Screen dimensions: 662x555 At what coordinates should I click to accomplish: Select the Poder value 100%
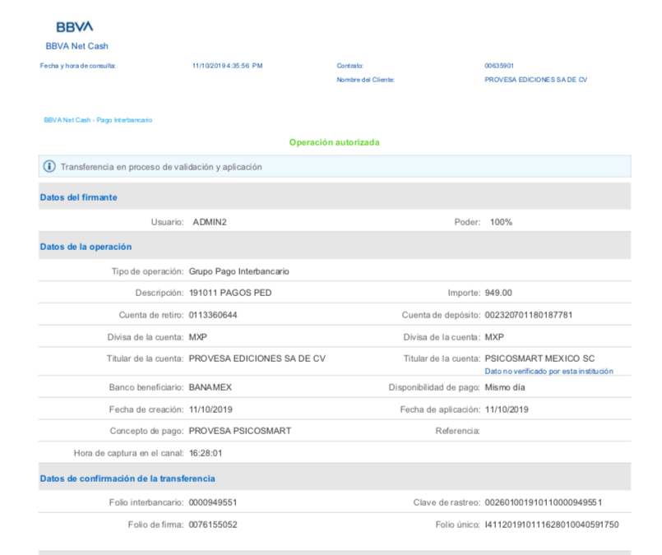click(501, 222)
